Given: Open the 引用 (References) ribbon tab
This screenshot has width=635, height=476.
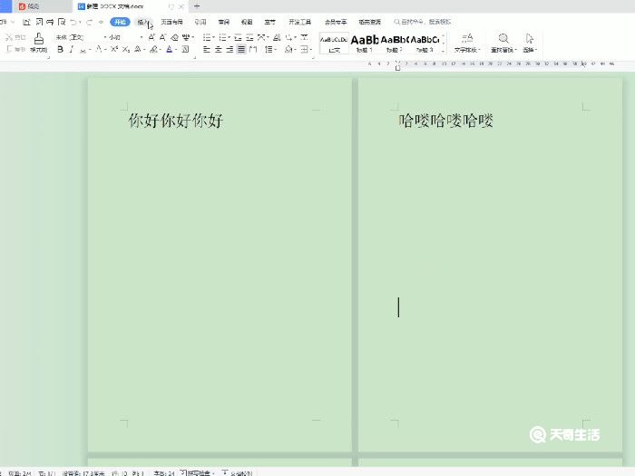Looking at the screenshot, I should [200, 22].
